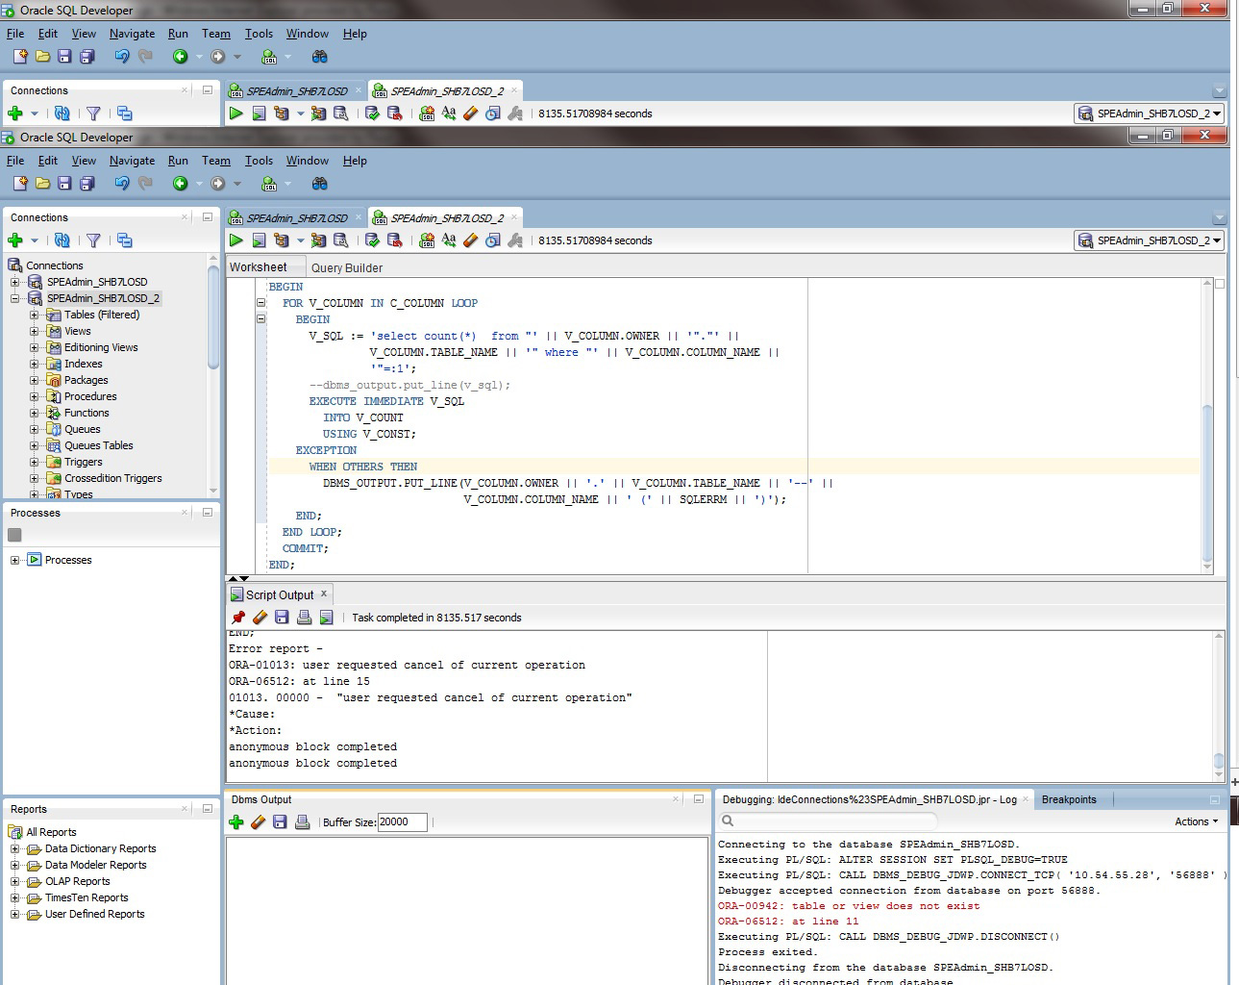Refresh connections in the front window's Connections panel
The width and height of the screenshot is (1239, 985).
(62, 240)
